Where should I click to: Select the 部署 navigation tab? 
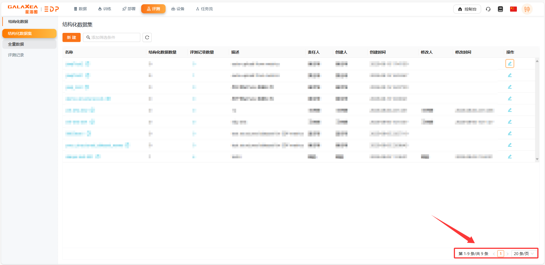[x=129, y=9]
